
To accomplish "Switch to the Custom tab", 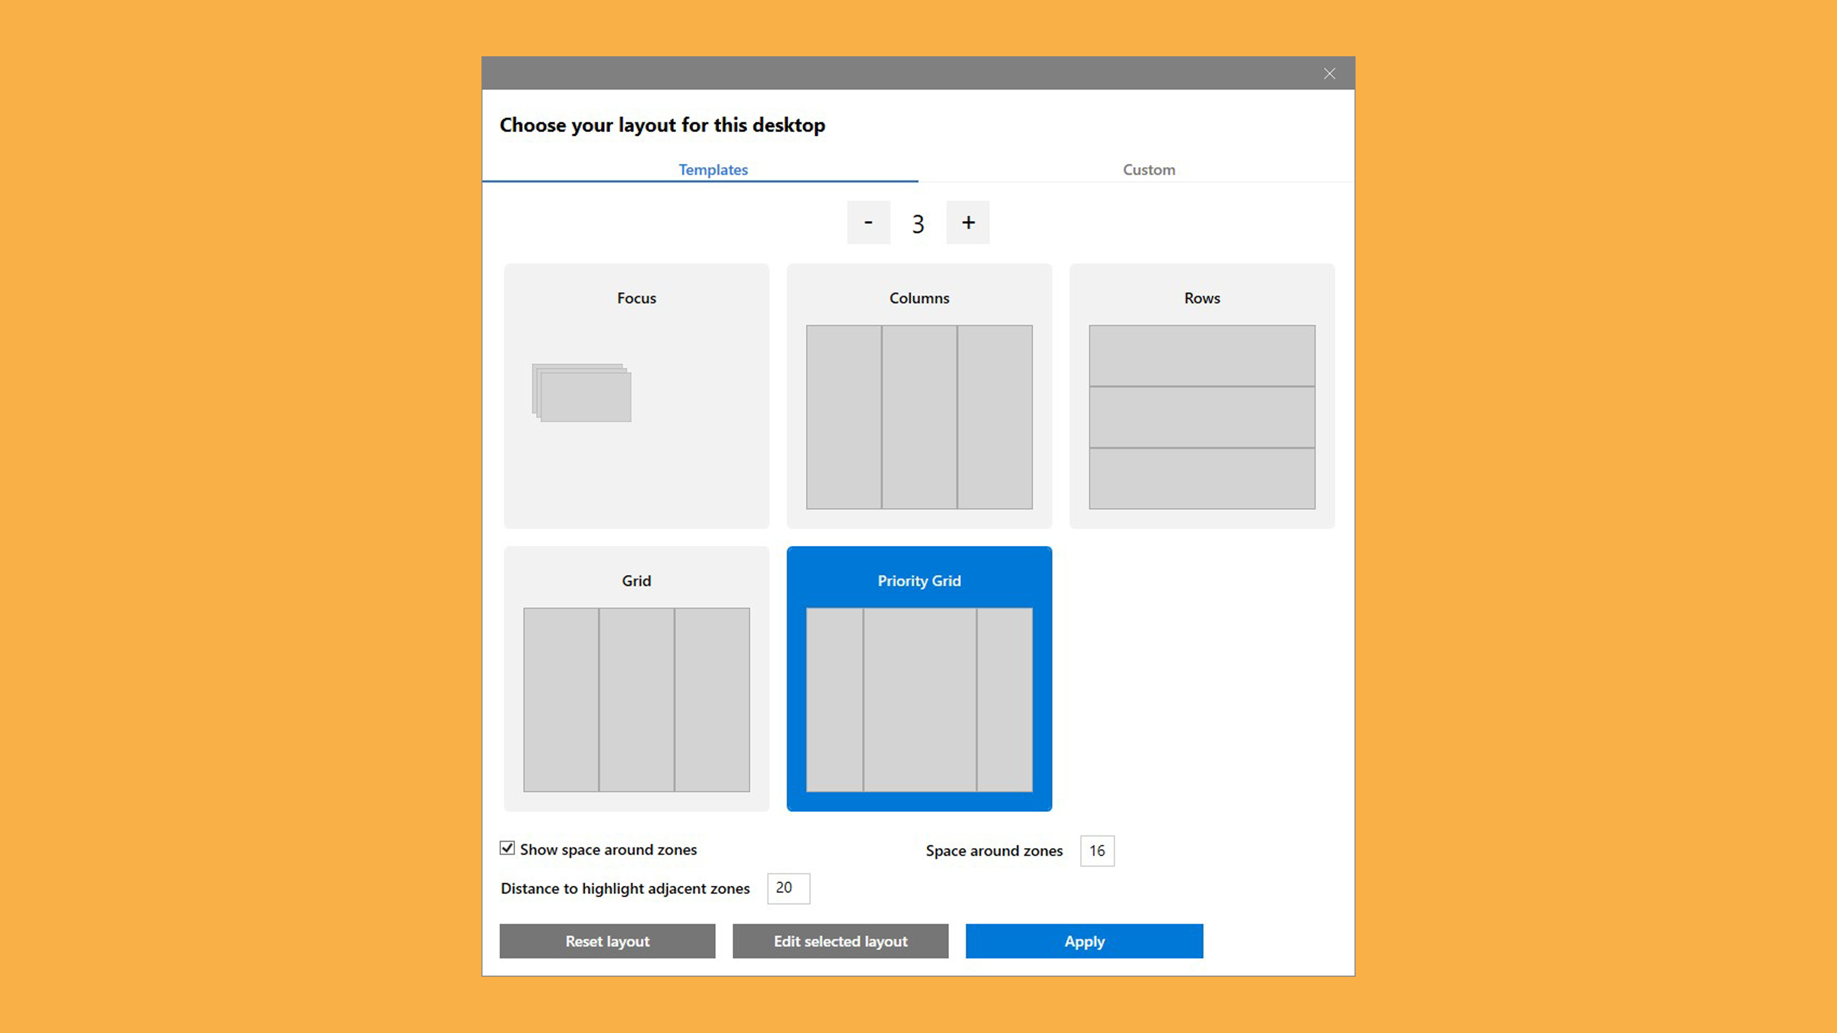I will pos(1148,169).
